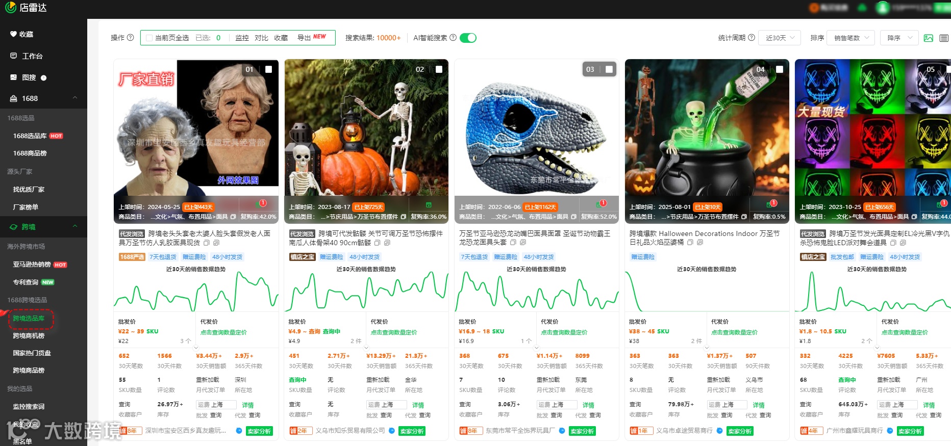
Task: Open image search icon for 骷髅 title
Action: coord(387,243)
